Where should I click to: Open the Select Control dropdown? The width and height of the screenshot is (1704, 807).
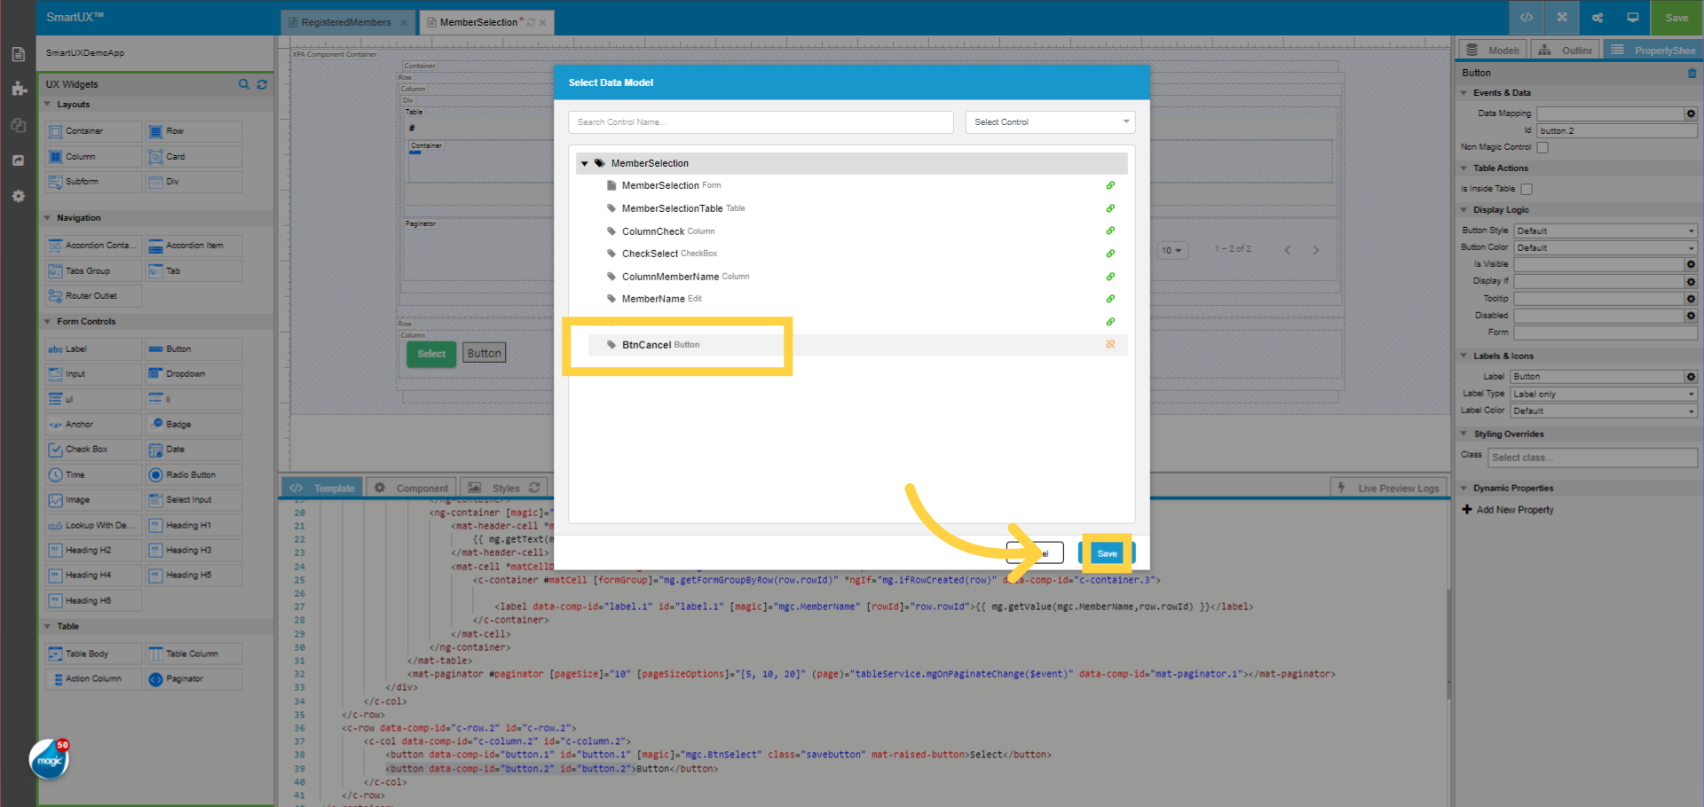pyautogui.click(x=1050, y=122)
